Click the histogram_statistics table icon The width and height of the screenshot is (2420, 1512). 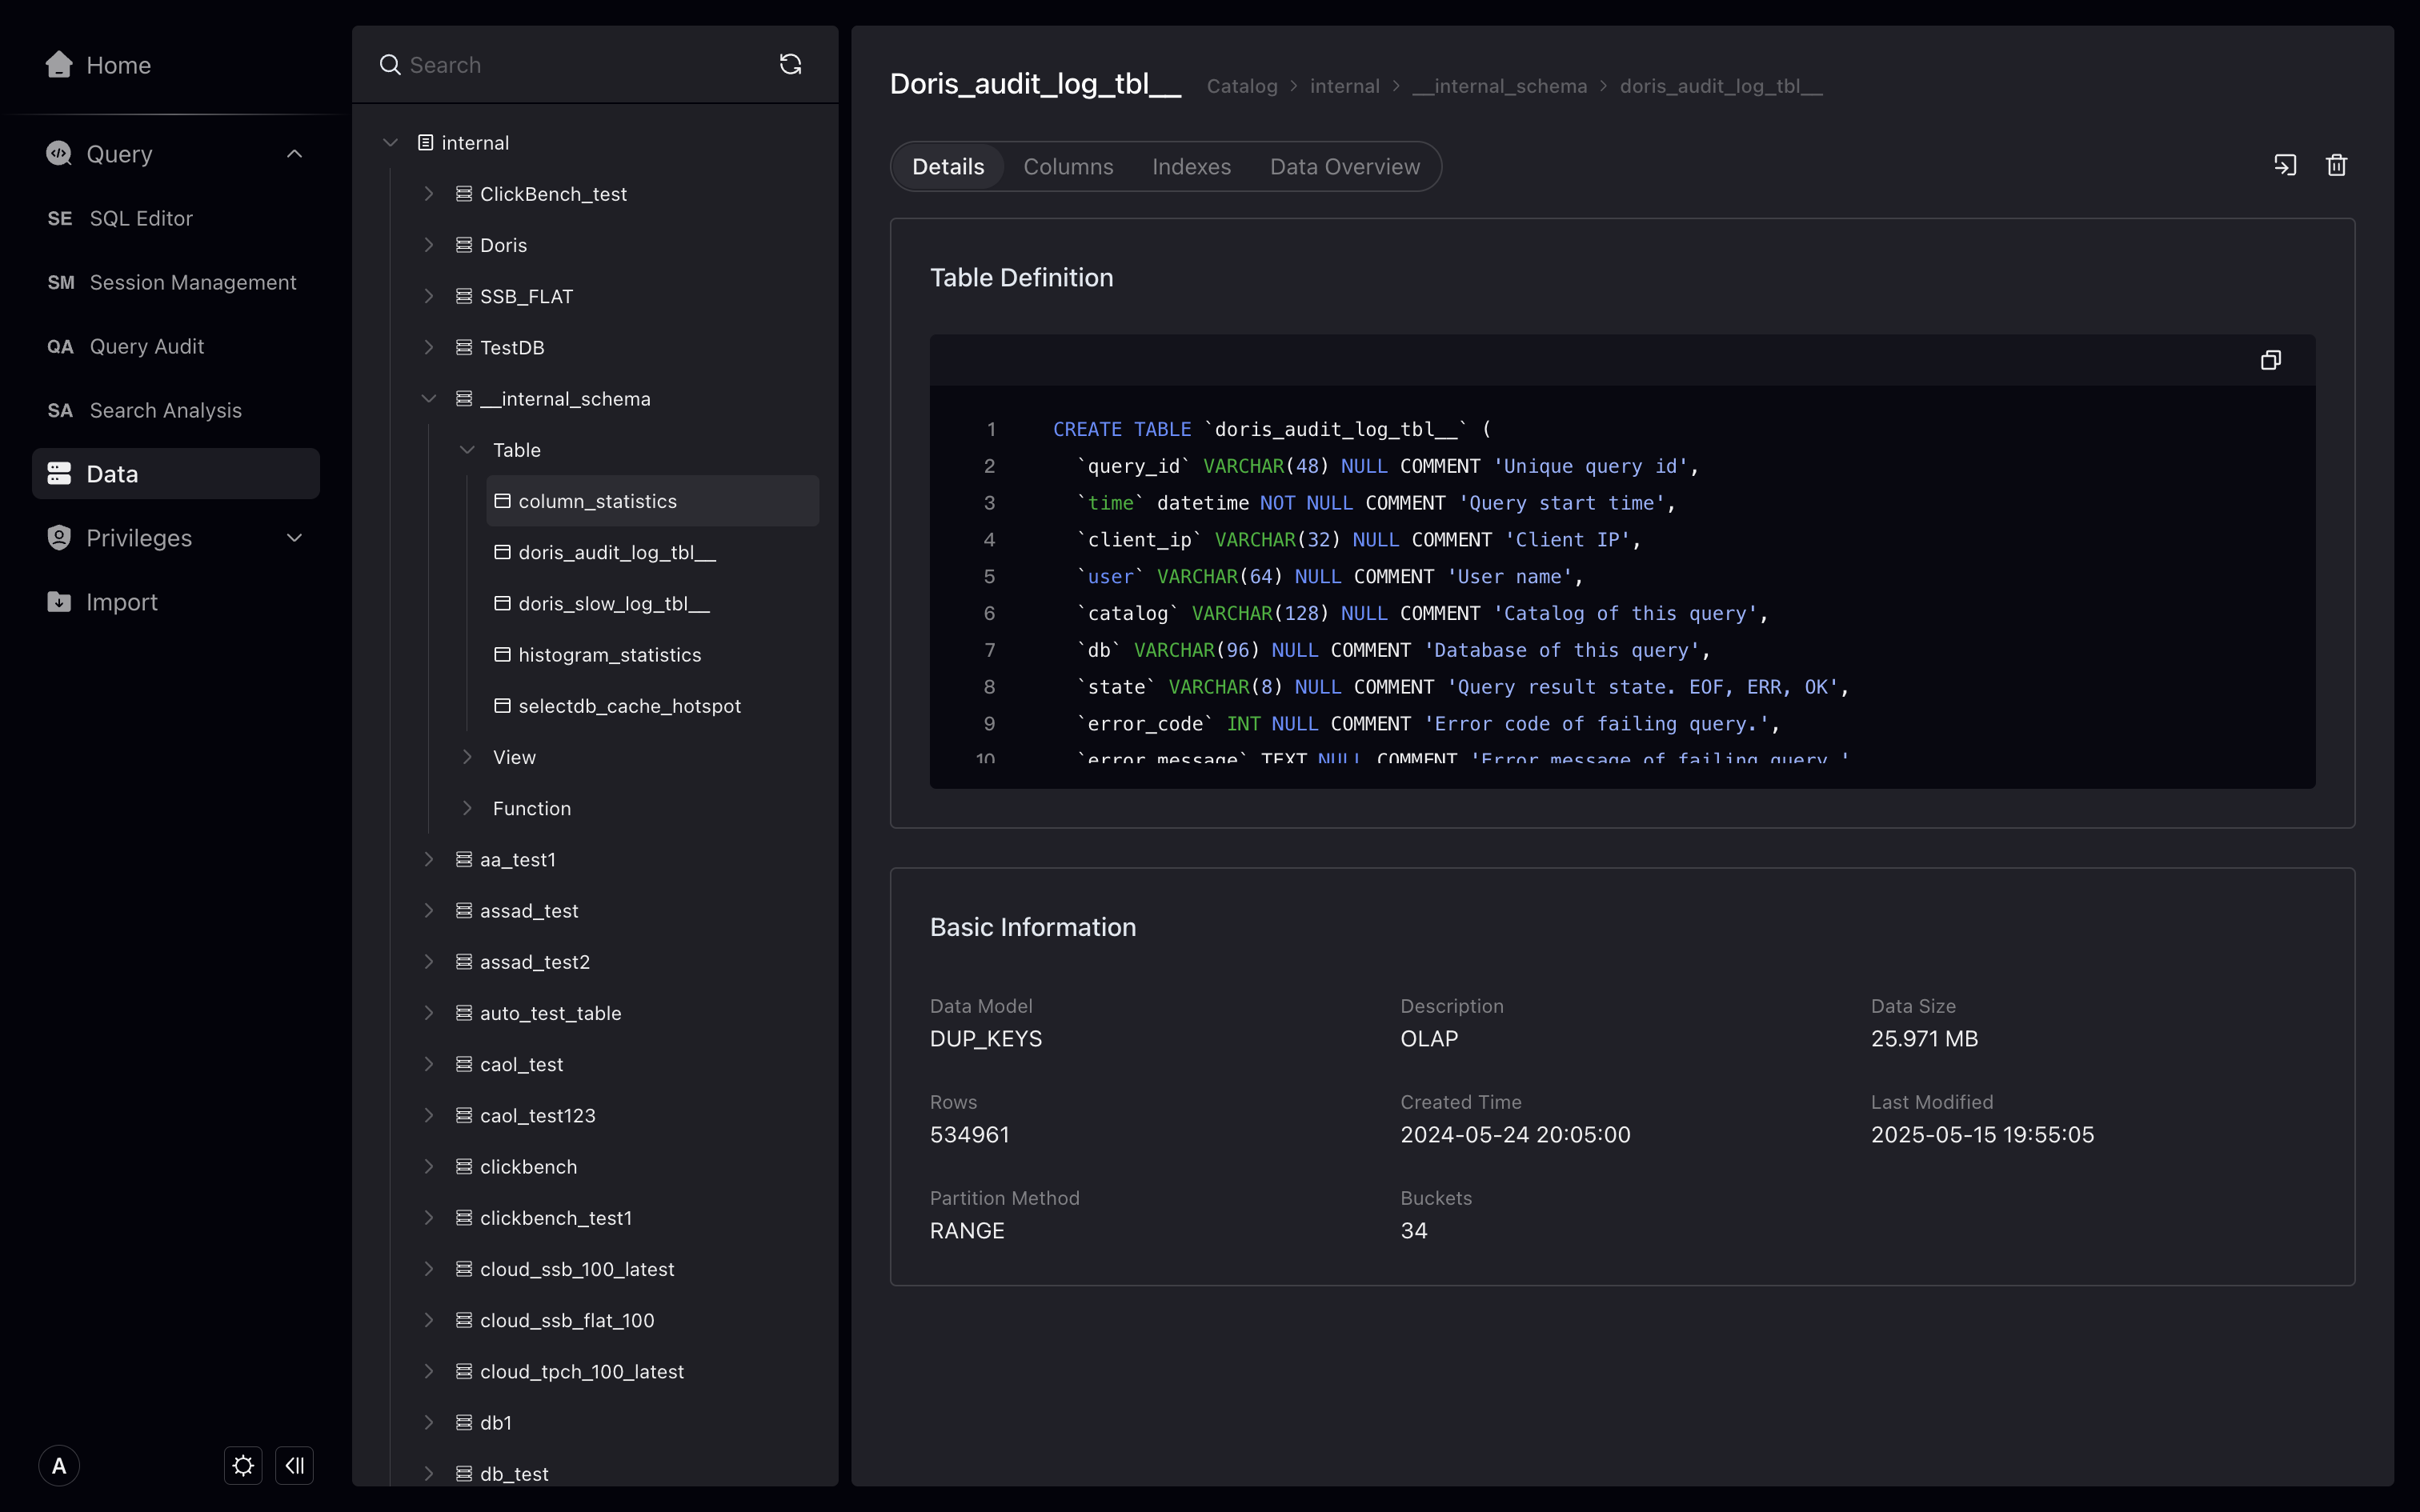pyautogui.click(x=502, y=655)
